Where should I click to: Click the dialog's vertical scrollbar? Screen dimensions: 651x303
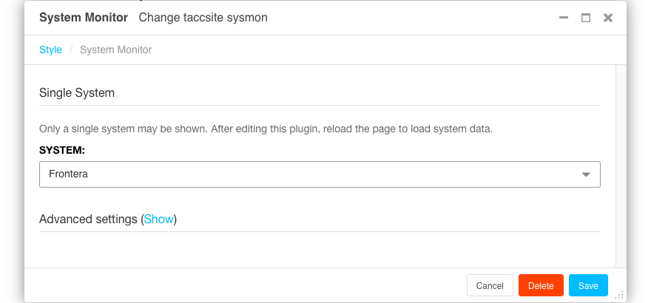621,163
